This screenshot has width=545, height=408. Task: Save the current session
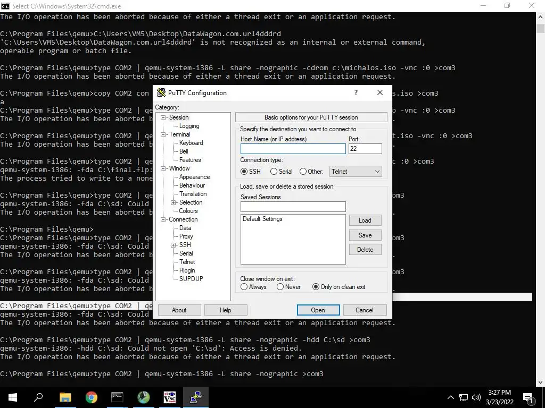coord(365,235)
